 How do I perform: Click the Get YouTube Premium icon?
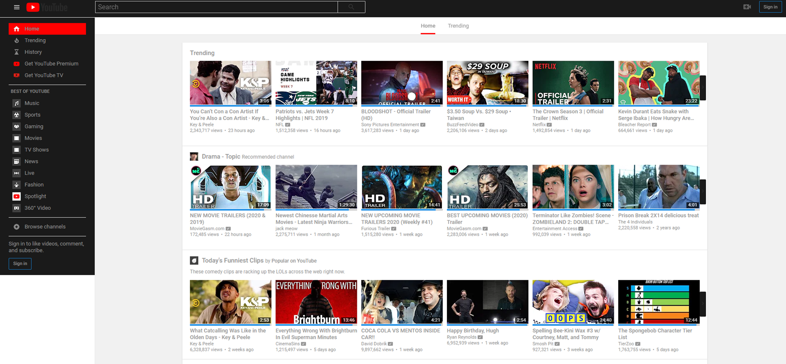(x=16, y=64)
